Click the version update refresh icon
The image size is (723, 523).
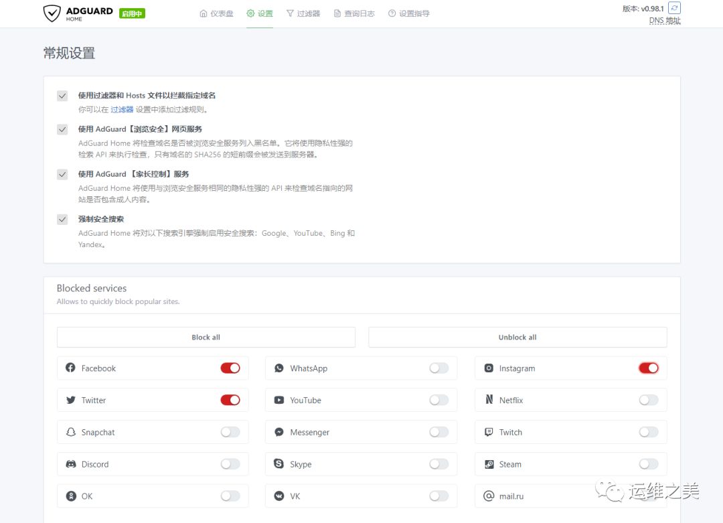click(x=674, y=8)
